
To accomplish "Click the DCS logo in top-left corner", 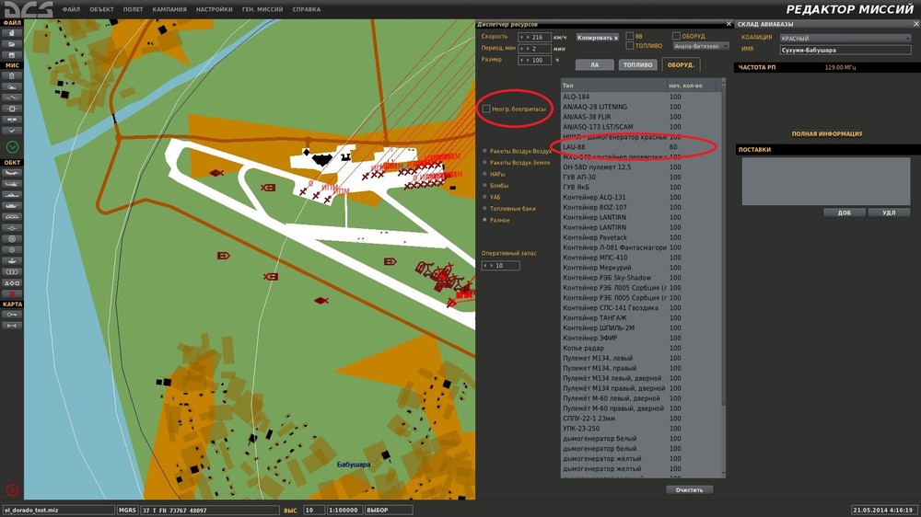I will [x=29, y=9].
